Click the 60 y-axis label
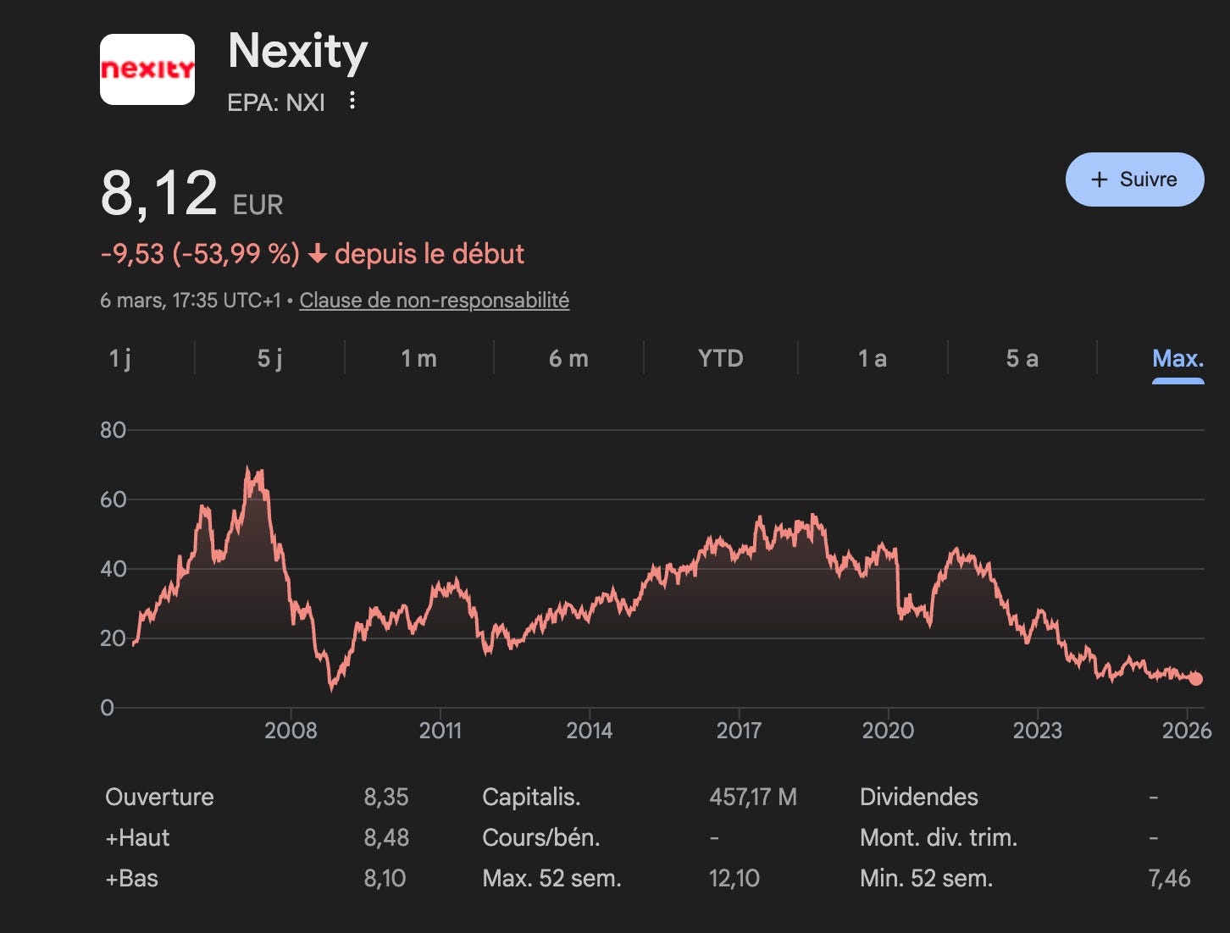 click(x=113, y=500)
